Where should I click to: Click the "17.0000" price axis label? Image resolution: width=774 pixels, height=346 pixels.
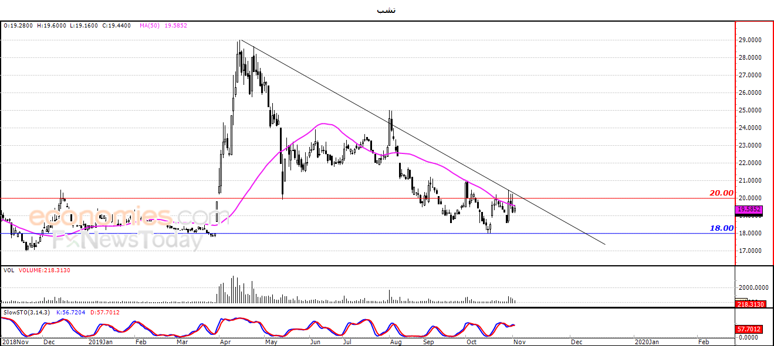point(751,251)
